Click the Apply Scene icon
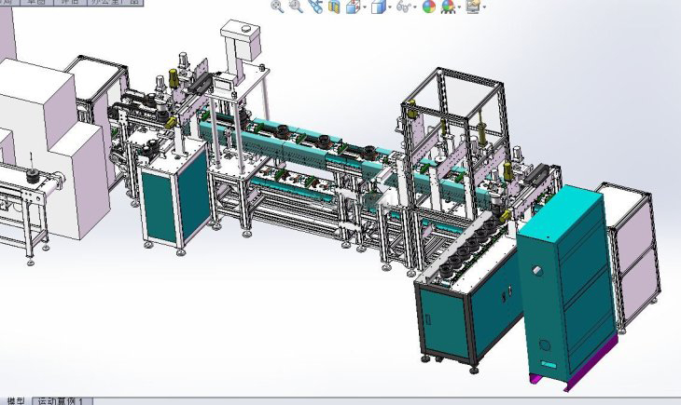The height and width of the screenshot is (405, 681). coord(448,7)
